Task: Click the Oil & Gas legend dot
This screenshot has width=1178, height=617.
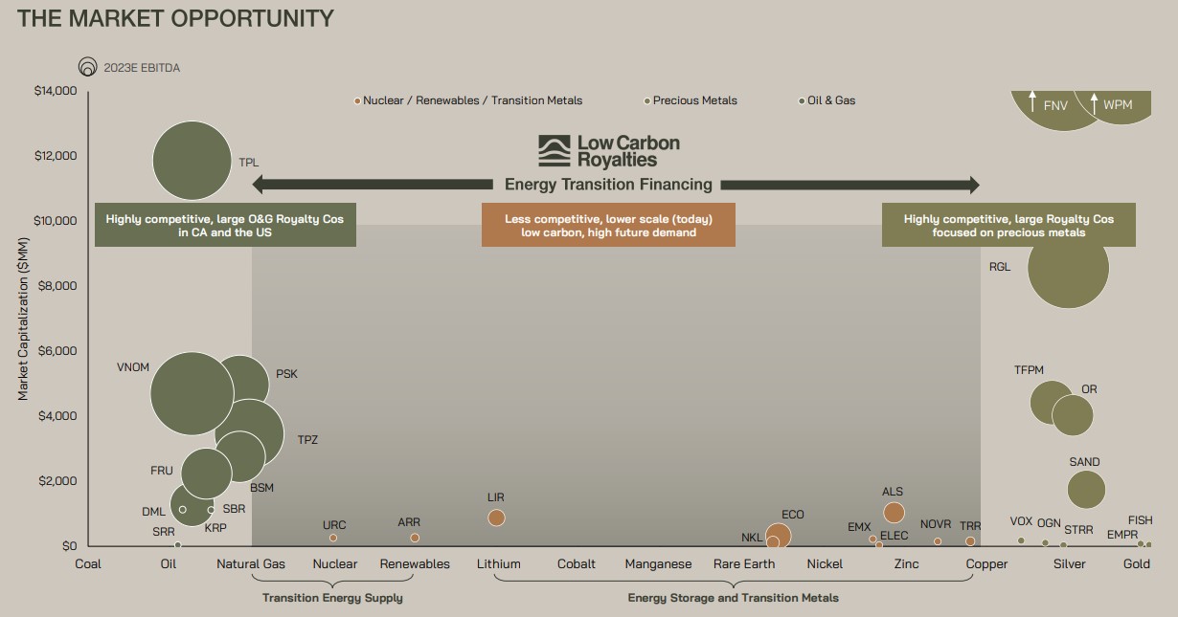Action: click(x=802, y=100)
